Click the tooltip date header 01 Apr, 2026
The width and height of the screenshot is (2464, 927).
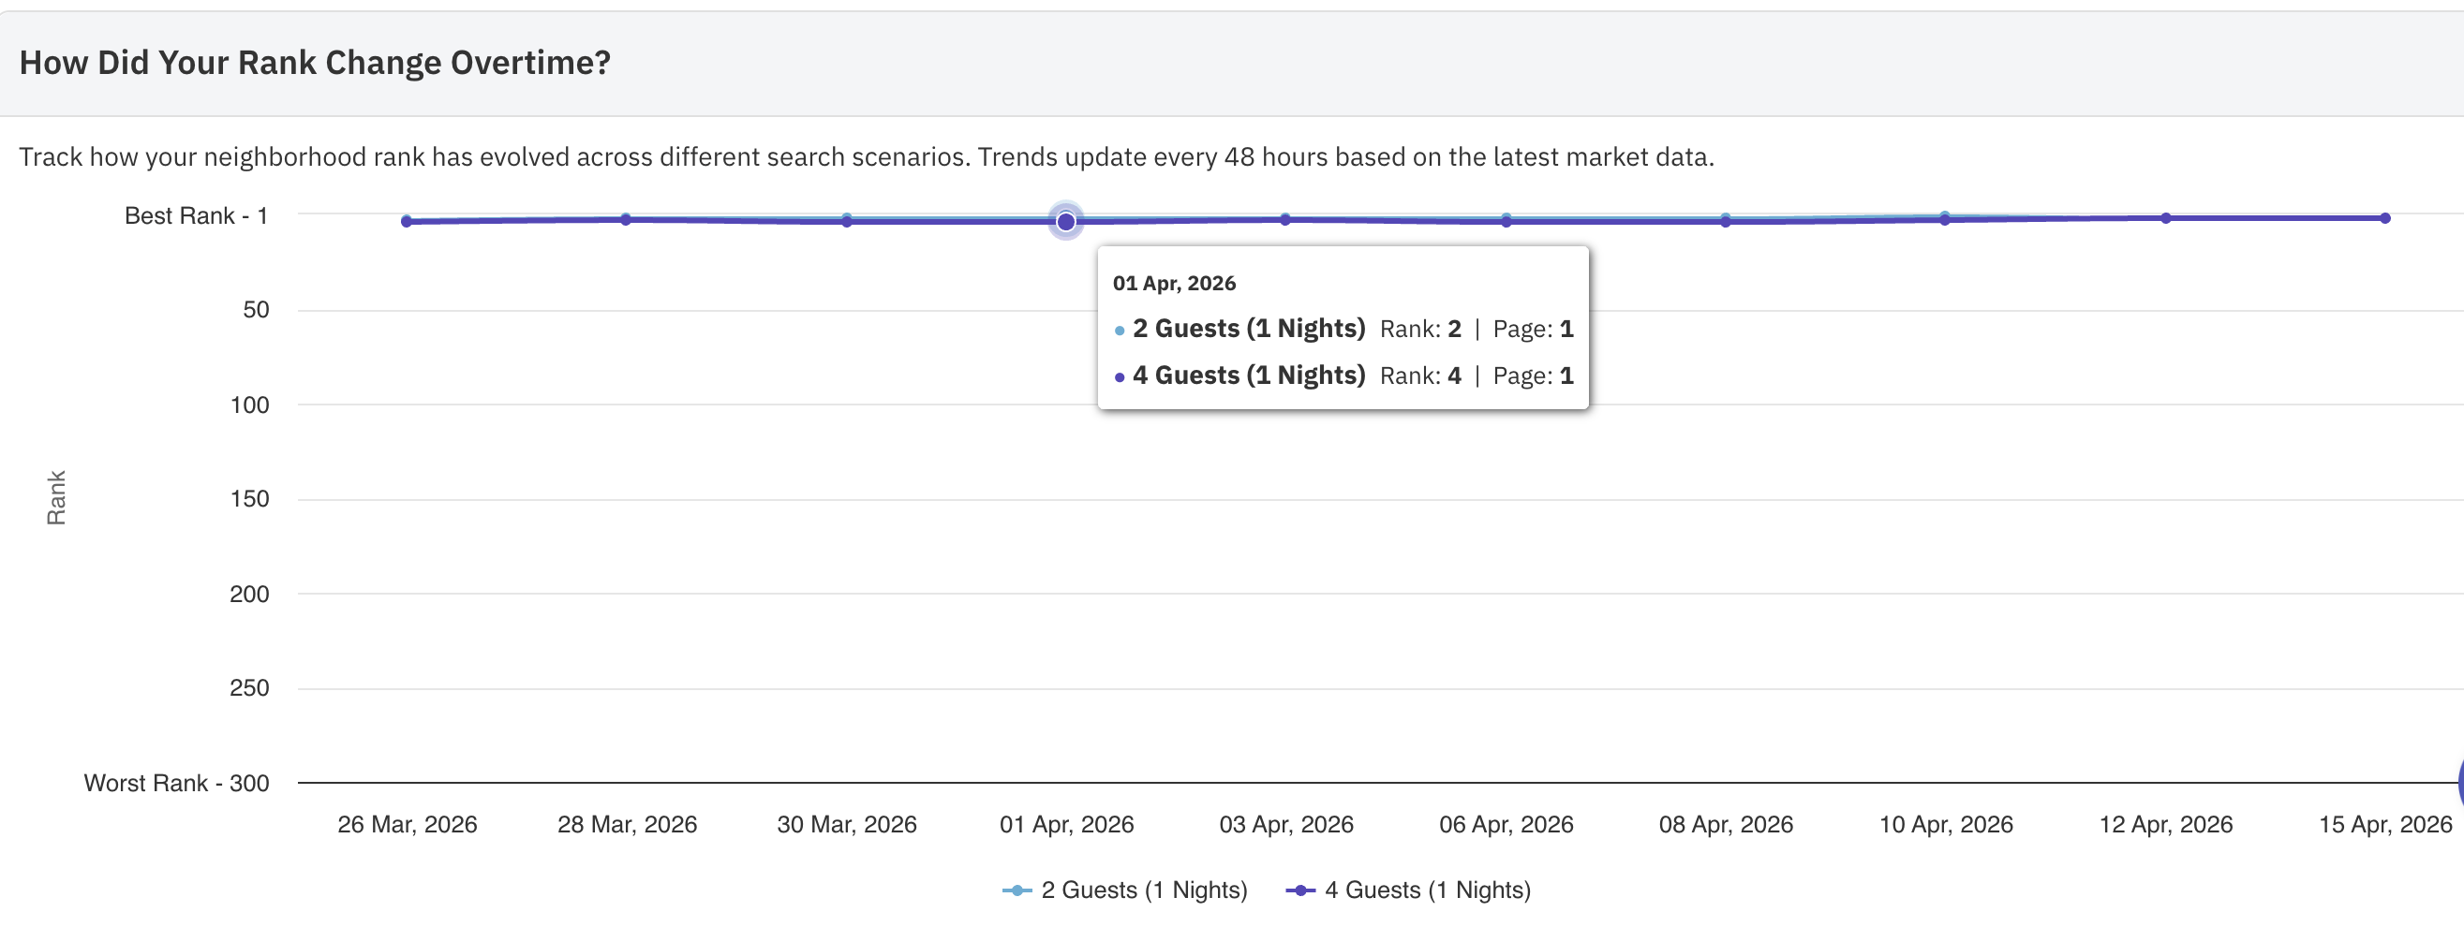click(1174, 283)
